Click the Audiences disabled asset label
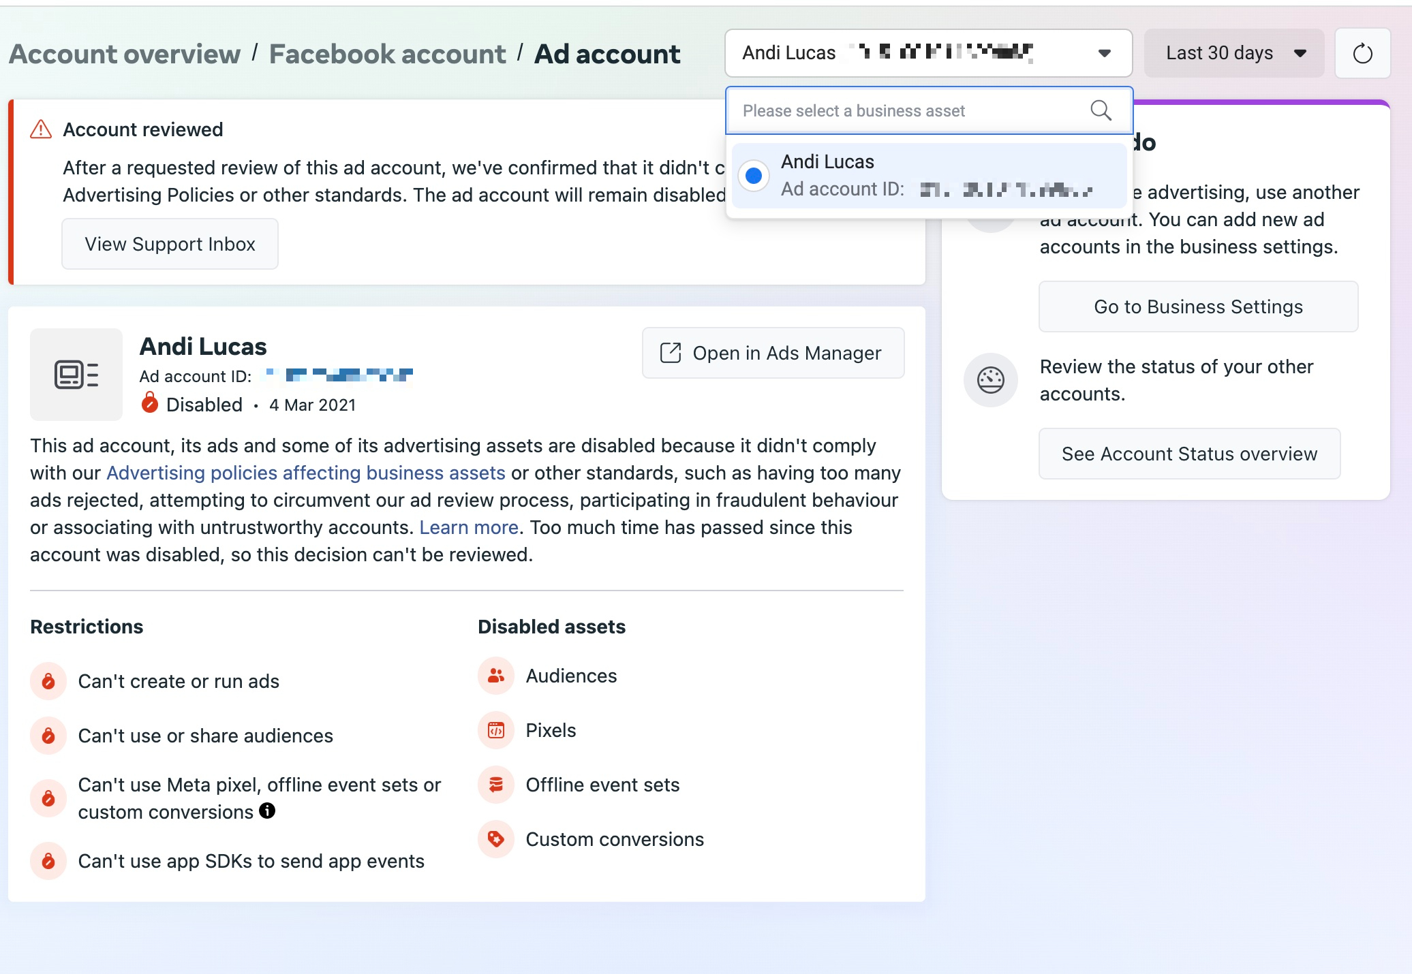Image resolution: width=1412 pixels, height=974 pixels. (x=571, y=676)
